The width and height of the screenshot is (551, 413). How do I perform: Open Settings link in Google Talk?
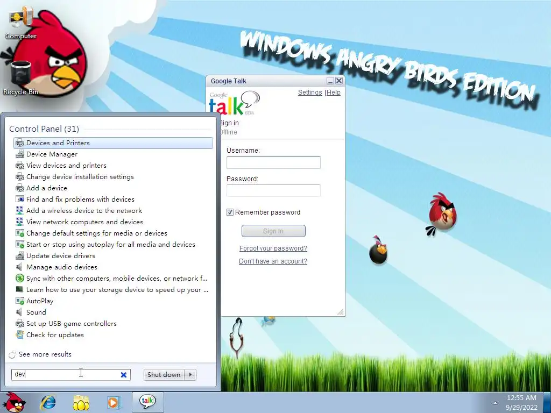click(x=310, y=92)
